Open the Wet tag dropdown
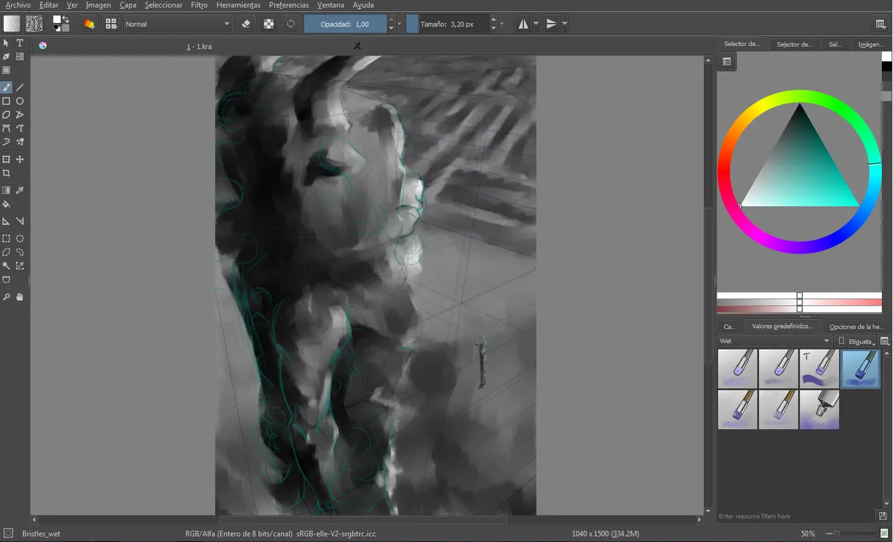893x542 pixels. 774,341
